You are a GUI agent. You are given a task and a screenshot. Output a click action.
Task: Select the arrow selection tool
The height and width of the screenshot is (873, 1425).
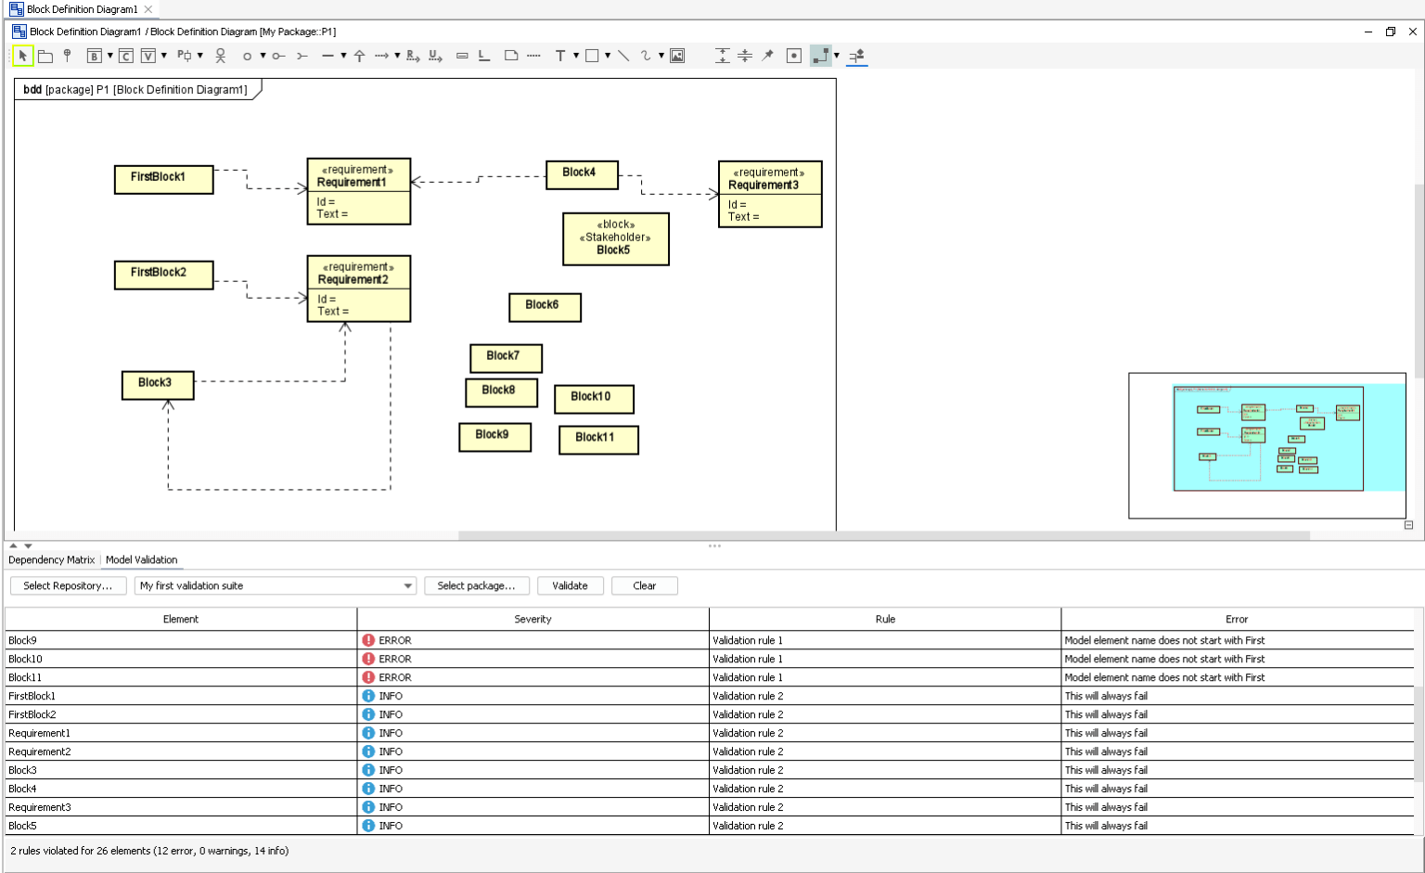coord(22,55)
